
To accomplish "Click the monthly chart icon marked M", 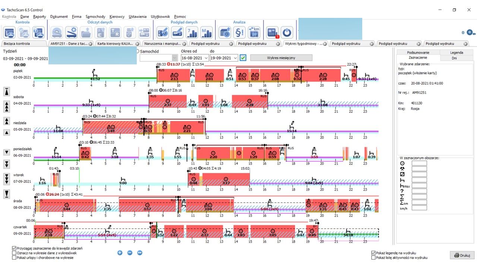I will pyautogui.click(x=206, y=32).
